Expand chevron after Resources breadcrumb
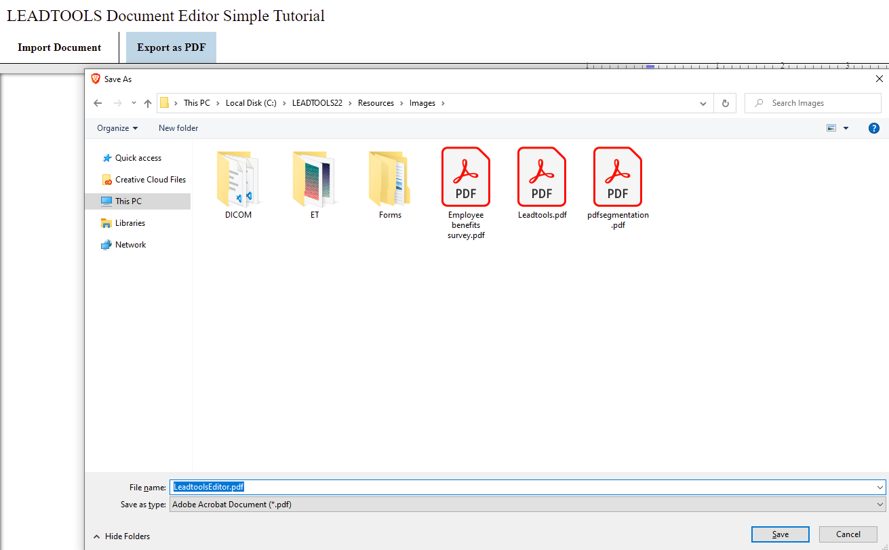The image size is (889, 550). pos(401,103)
